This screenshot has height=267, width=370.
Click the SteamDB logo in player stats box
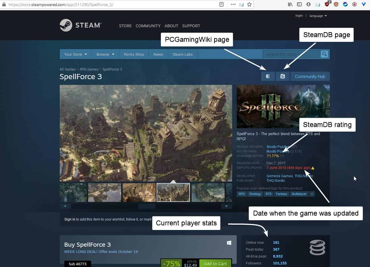317,247
